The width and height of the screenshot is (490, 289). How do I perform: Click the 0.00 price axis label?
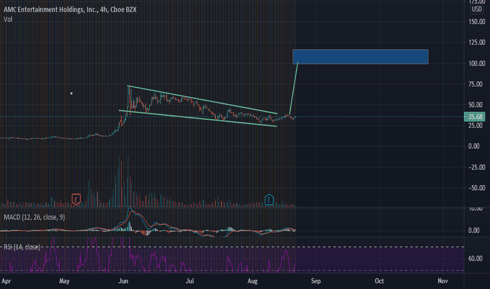pos(474,146)
